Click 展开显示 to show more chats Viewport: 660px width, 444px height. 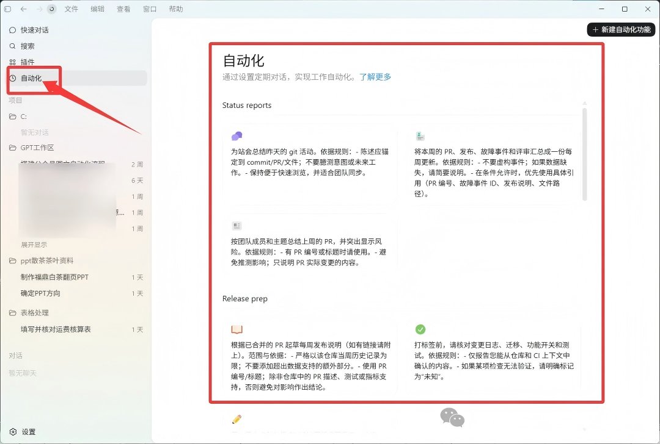tap(34, 245)
